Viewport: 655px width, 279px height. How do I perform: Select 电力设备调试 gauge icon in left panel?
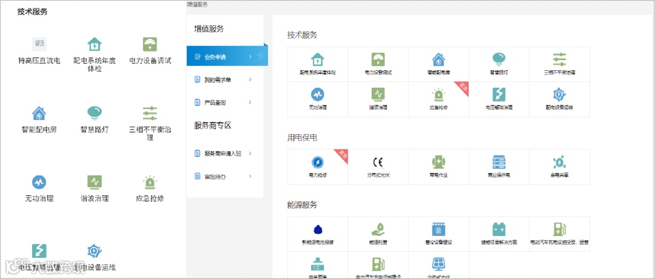[150, 44]
